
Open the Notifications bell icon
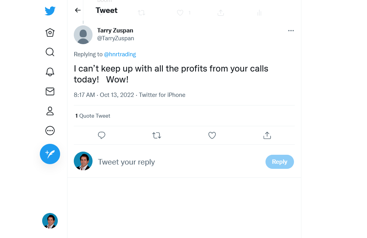pyautogui.click(x=50, y=72)
